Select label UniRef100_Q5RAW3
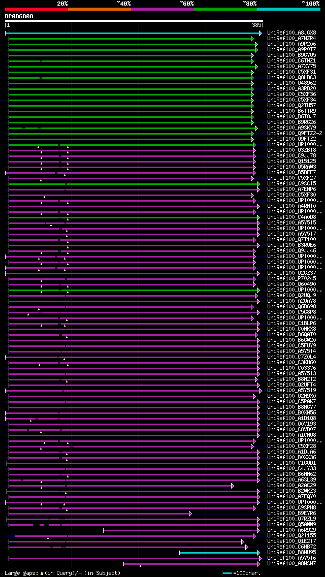Image resolution: width=325 pixels, height=577 pixels. pyautogui.click(x=291, y=167)
